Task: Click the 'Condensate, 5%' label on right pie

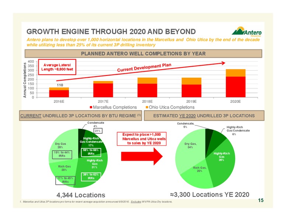Action: click(185, 125)
